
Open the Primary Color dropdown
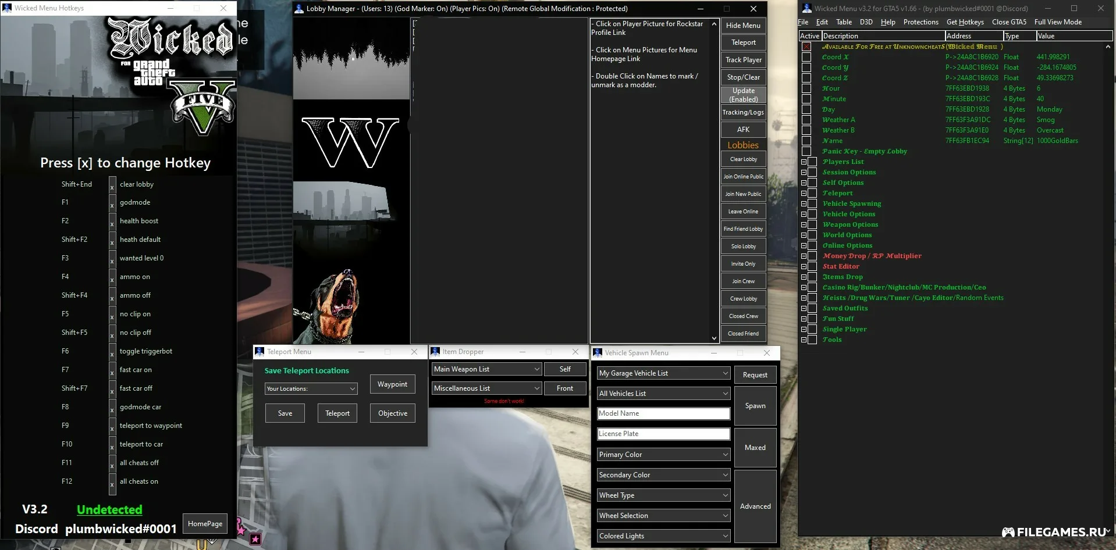point(664,455)
